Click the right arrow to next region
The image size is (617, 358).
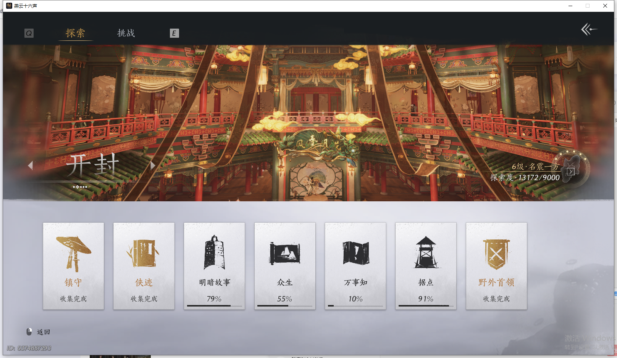(x=153, y=165)
